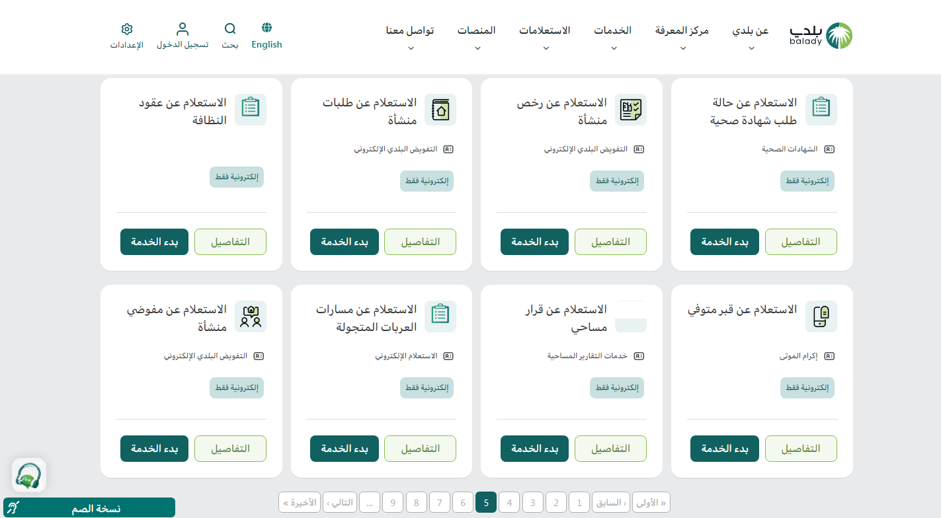Screen dimensions: 941x518
Task: Go to page 1
Action: click(x=579, y=503)
